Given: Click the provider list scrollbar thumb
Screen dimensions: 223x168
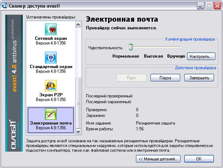Looking at the screenshot, I should 78,103.
